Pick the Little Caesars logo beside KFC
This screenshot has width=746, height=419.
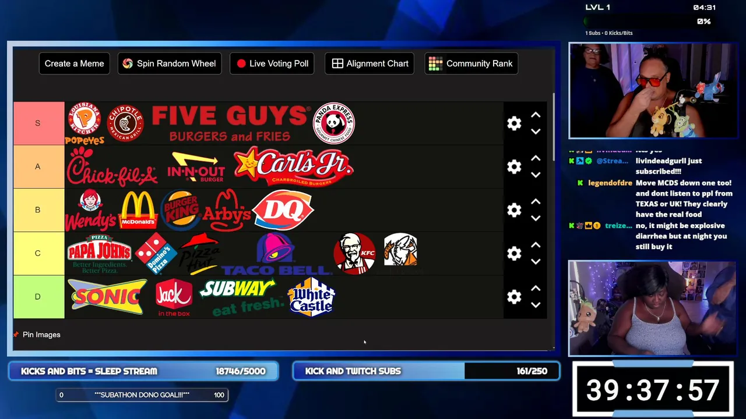point(400,251)
